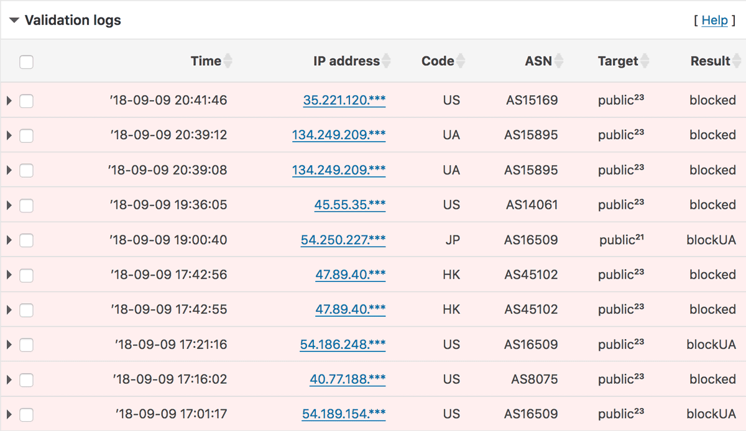Open IP link 134.249.209.*** at 20:39:12
Screen dimensions: 746x431
pyautogui.click(x=339, y=135)
